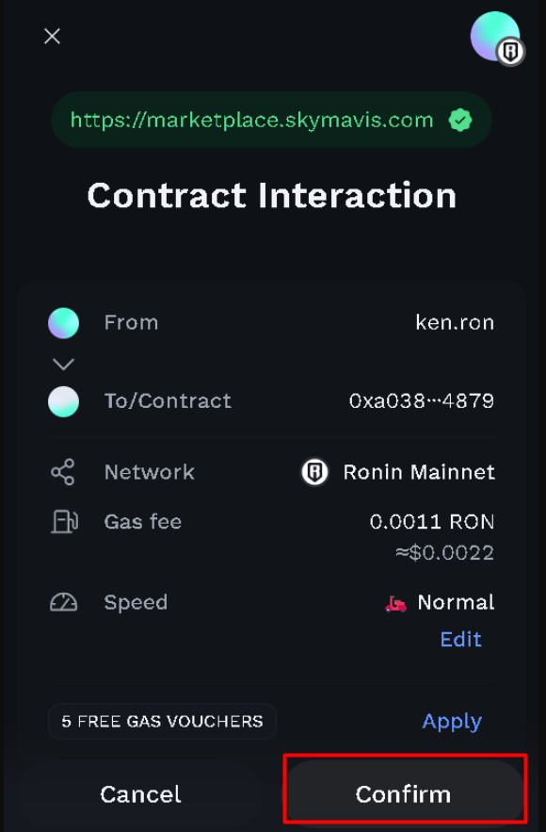Expand the chevron below From

pyautogui.click(x=64, y=364)
